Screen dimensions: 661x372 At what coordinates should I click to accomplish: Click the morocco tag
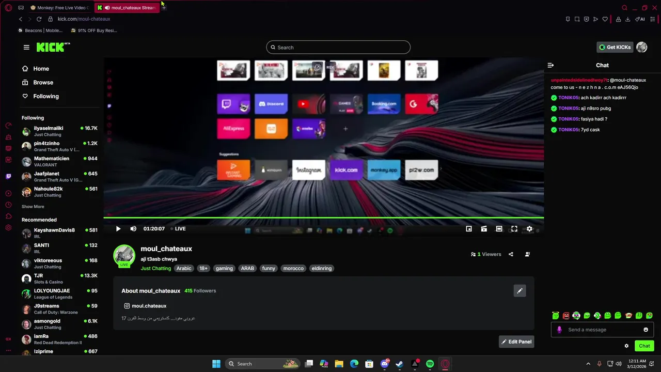point(293,268)
